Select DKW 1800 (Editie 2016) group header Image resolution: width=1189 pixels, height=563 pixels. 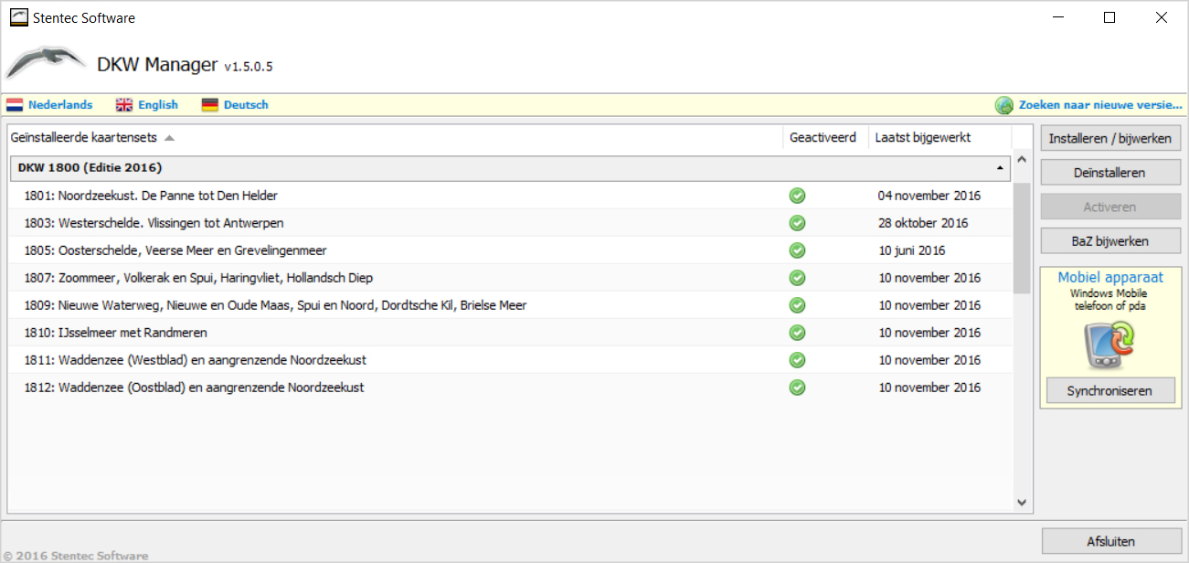510,168
